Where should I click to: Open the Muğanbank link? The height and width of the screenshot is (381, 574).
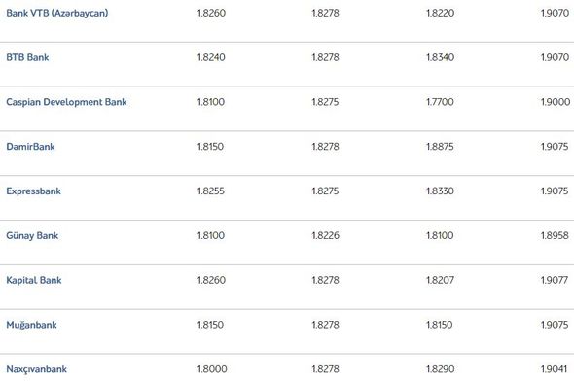(x=31, y=325)
